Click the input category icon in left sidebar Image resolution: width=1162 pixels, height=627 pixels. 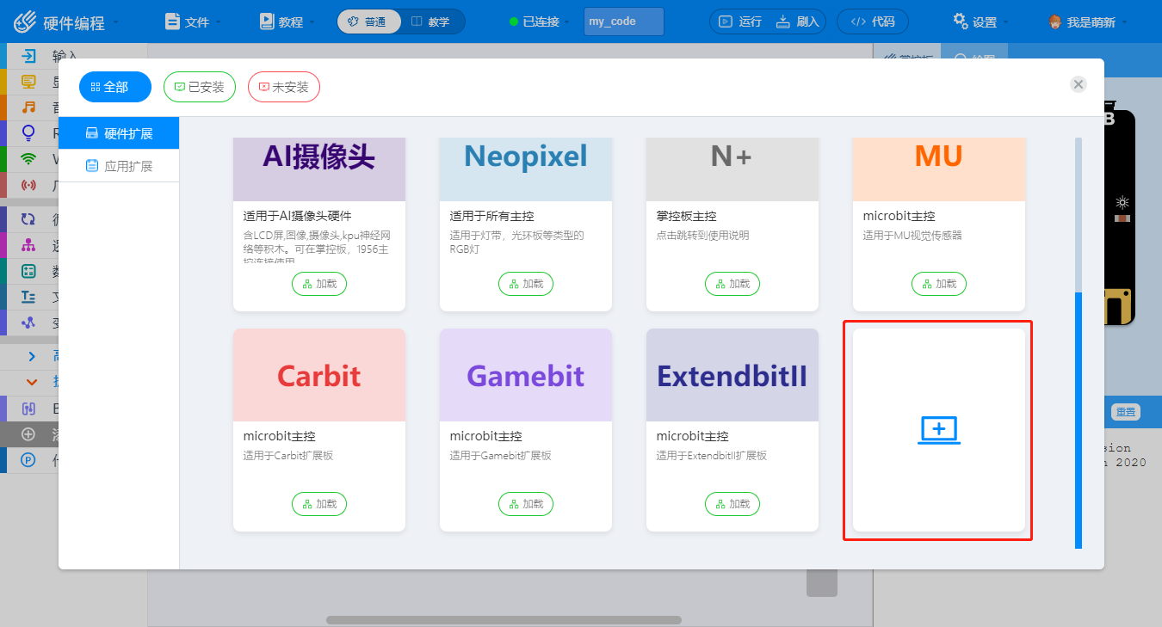coord(29,57)
